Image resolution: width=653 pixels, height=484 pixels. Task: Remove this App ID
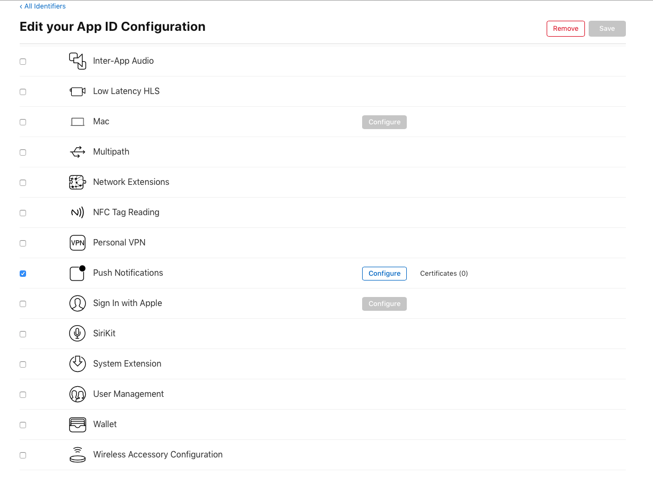coord(566,29)
